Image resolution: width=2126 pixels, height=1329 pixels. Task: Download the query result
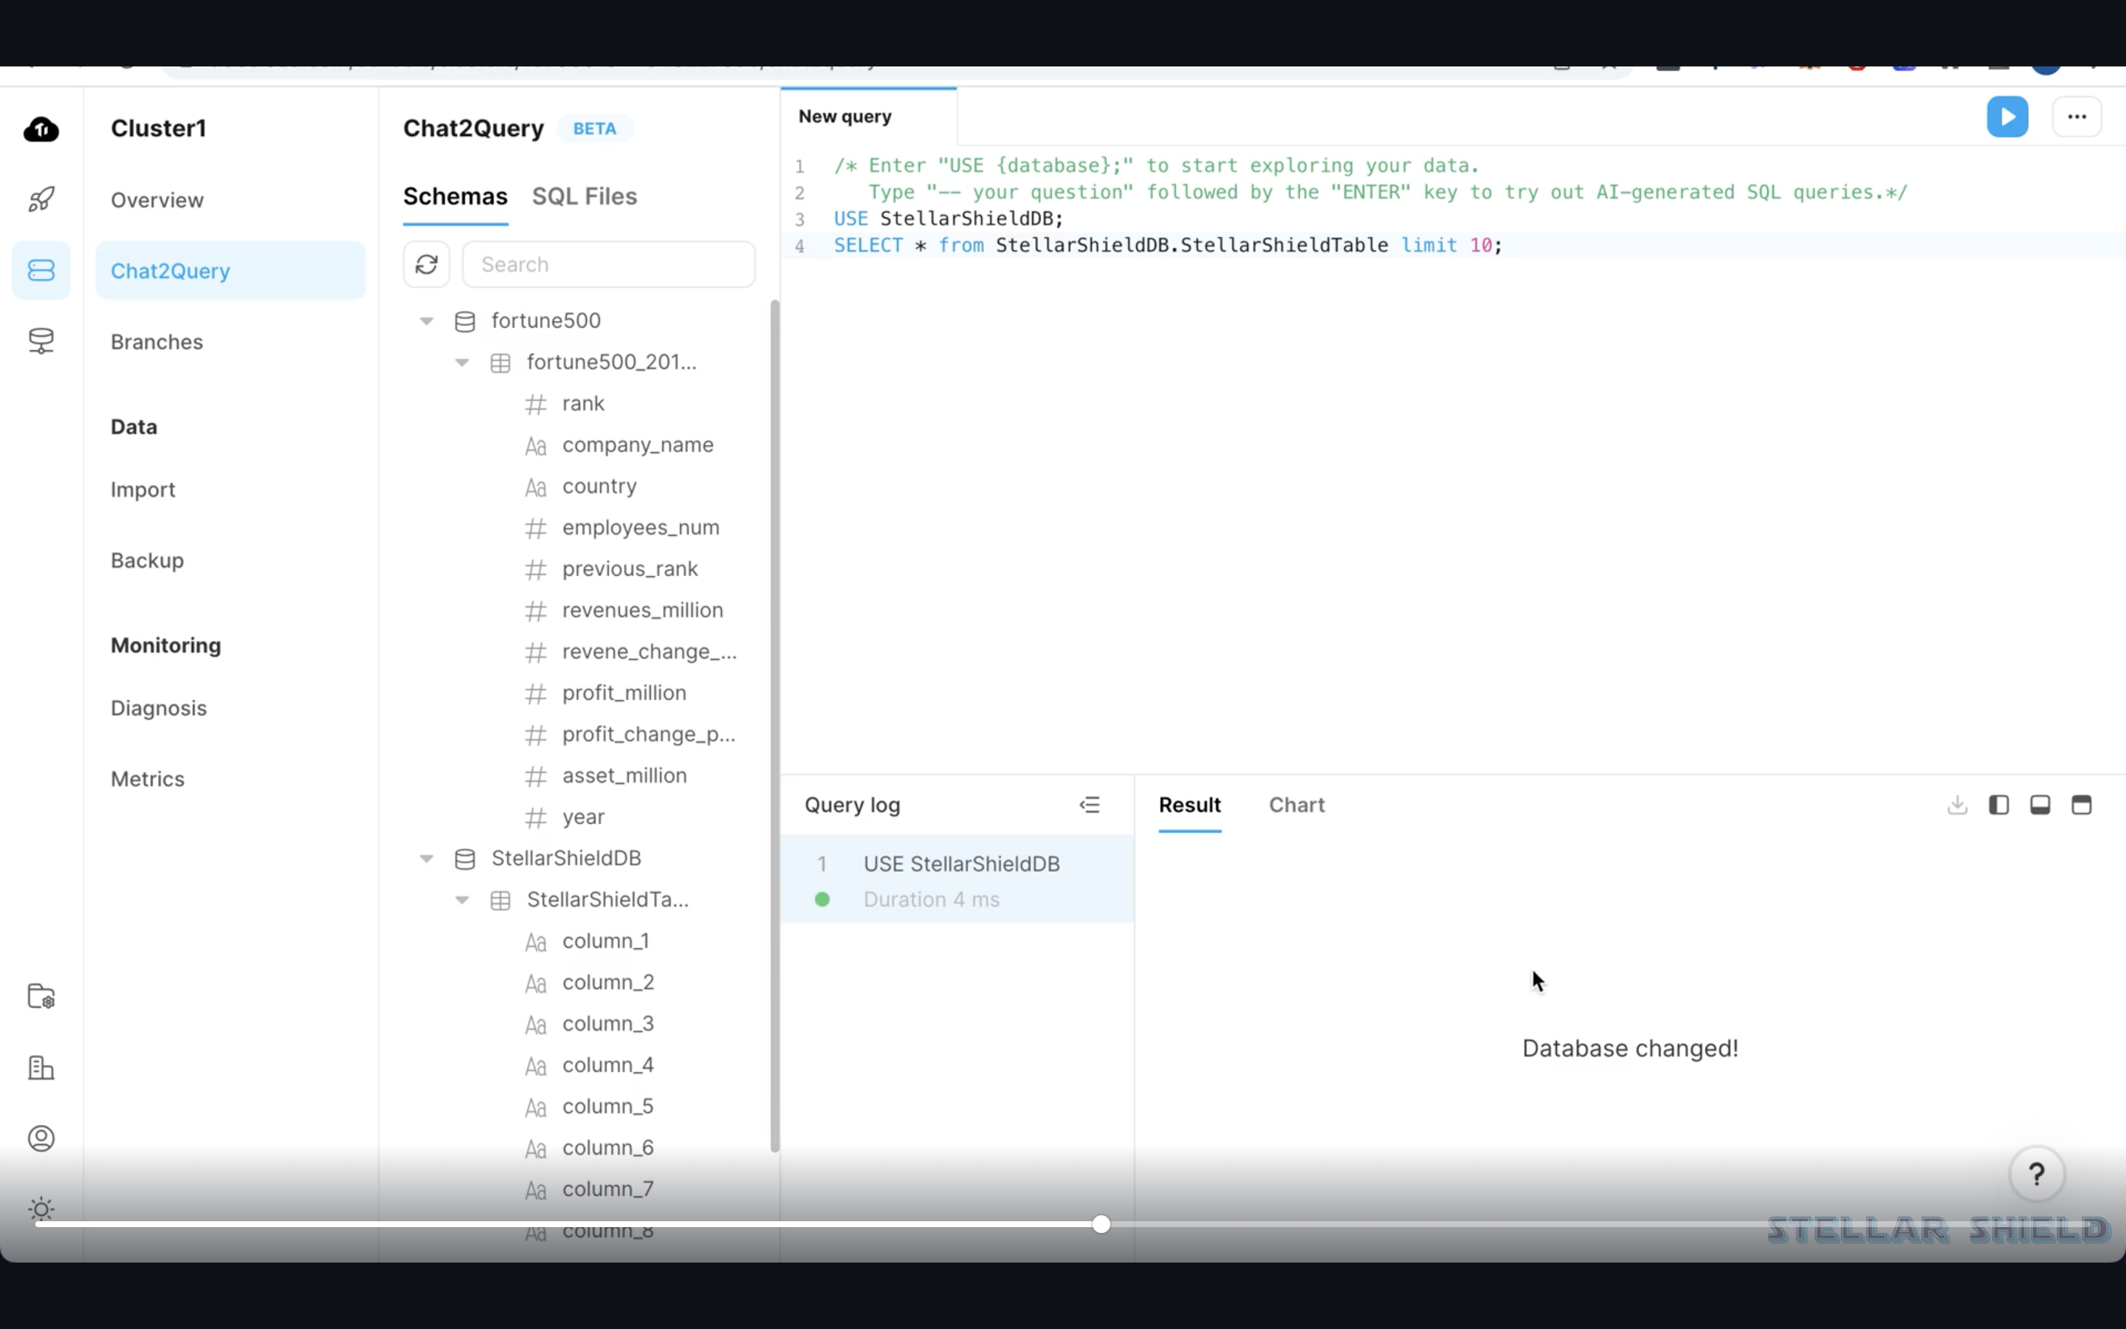[1956, 805]
